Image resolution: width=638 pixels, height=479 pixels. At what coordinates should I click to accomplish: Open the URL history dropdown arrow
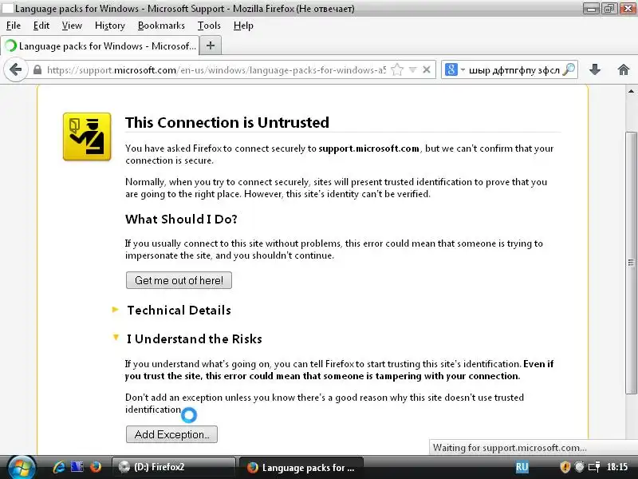tap(412, 69)
